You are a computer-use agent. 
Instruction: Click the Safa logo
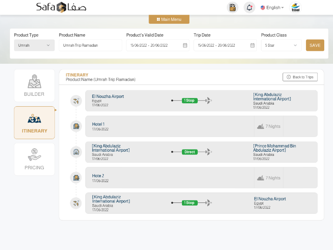pyautogui.click(x=61, y=7)
